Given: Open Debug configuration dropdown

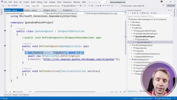Looking at the screenshot, I should click(28, 6).
